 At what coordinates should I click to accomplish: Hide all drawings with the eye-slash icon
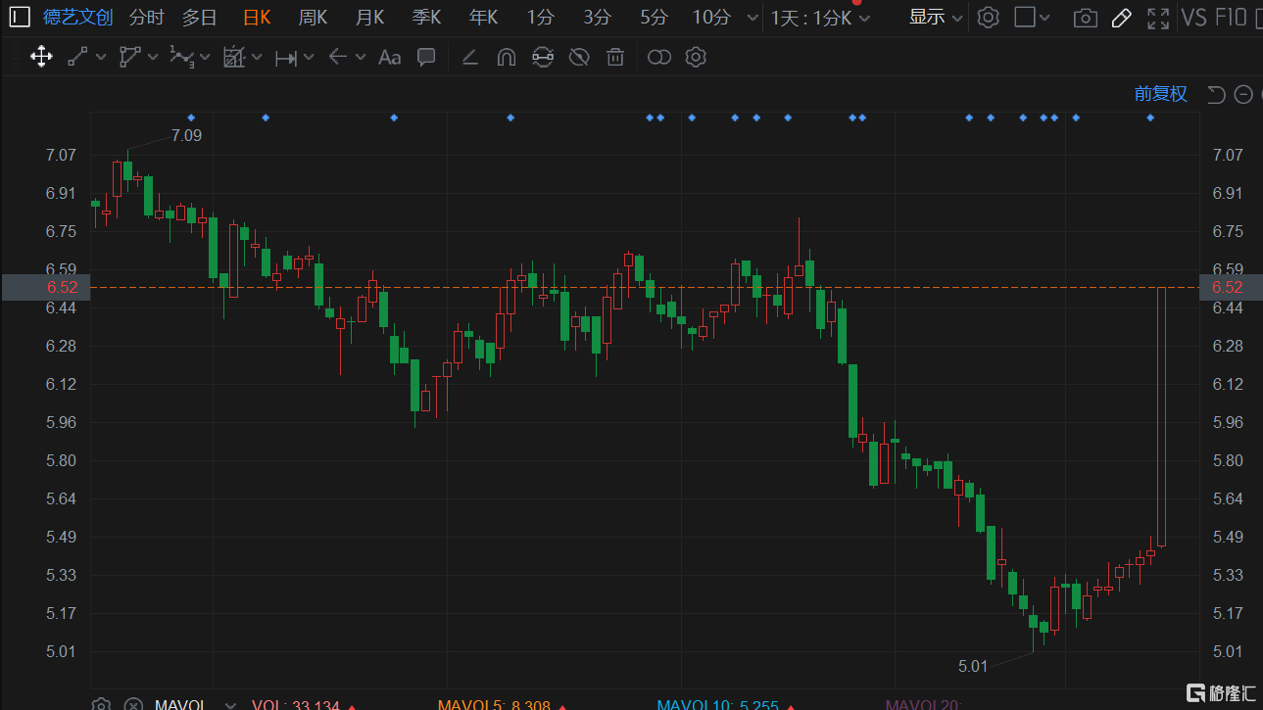point(579,57)
